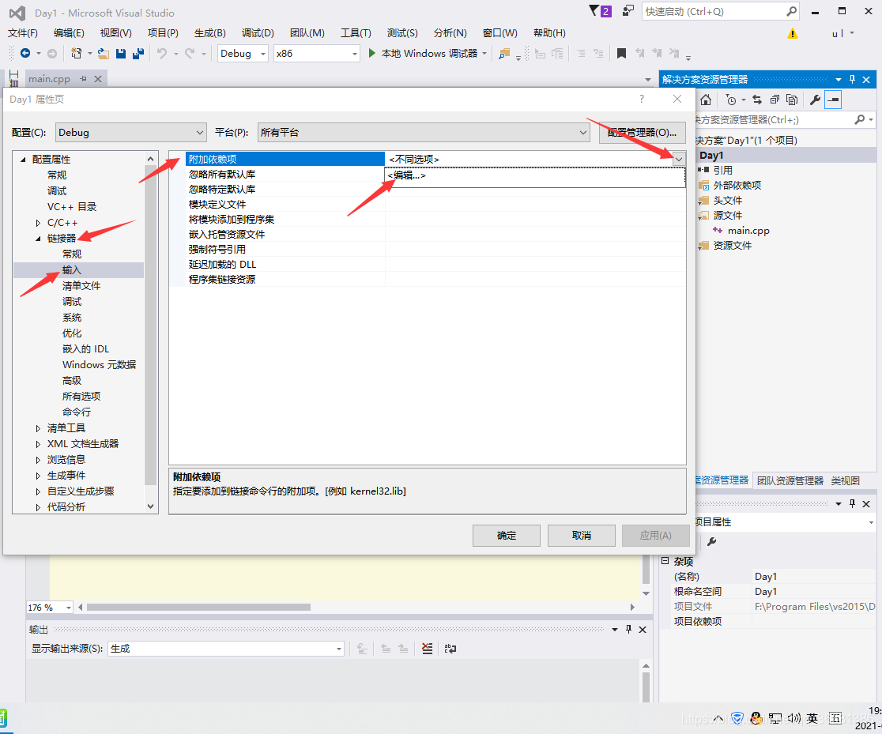Expand the 清单工具 tree node

(x=38, y=428)
